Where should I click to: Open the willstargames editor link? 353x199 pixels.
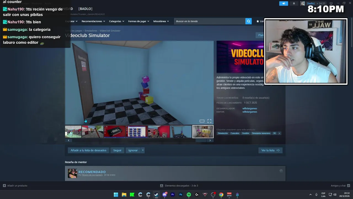click(x=250, y=112)
